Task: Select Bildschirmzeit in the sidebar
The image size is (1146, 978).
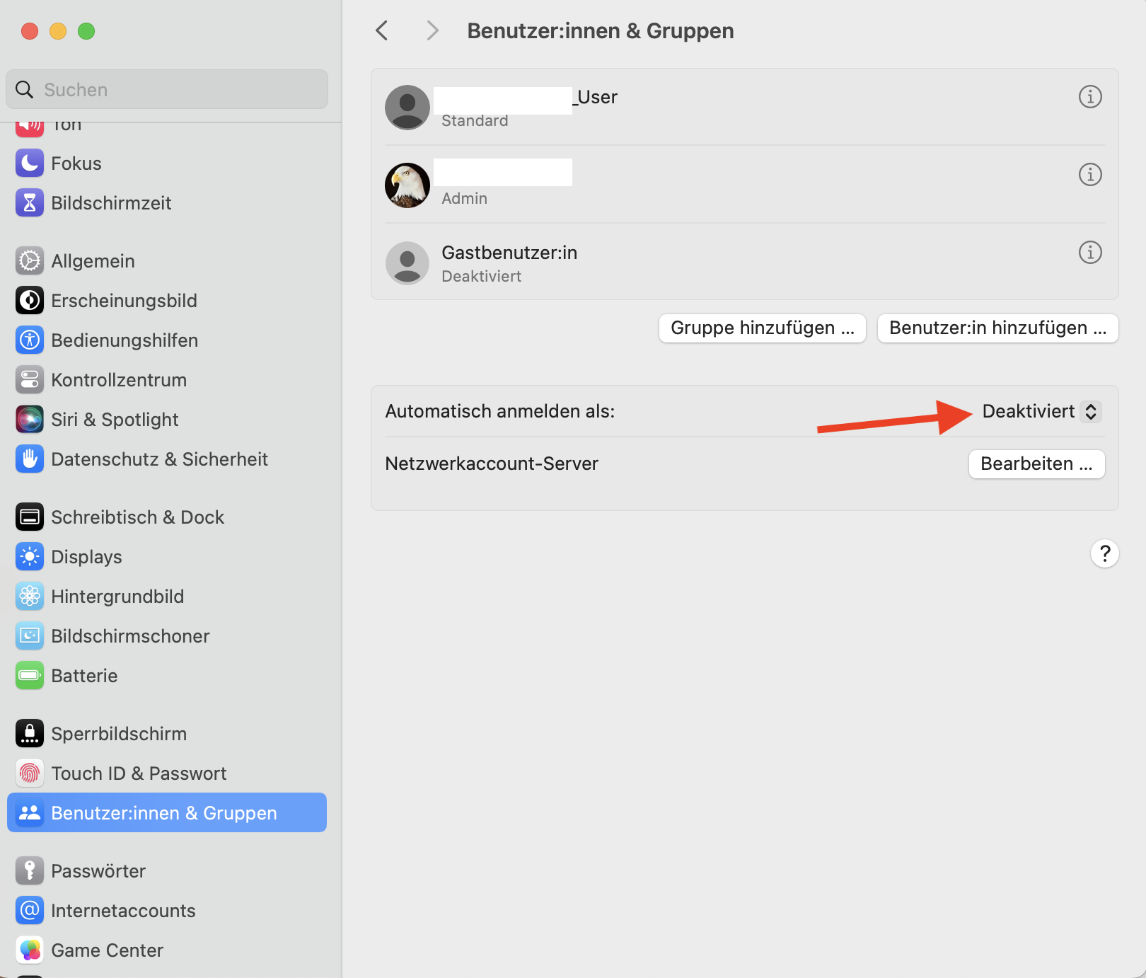Action: pos(167,203)
